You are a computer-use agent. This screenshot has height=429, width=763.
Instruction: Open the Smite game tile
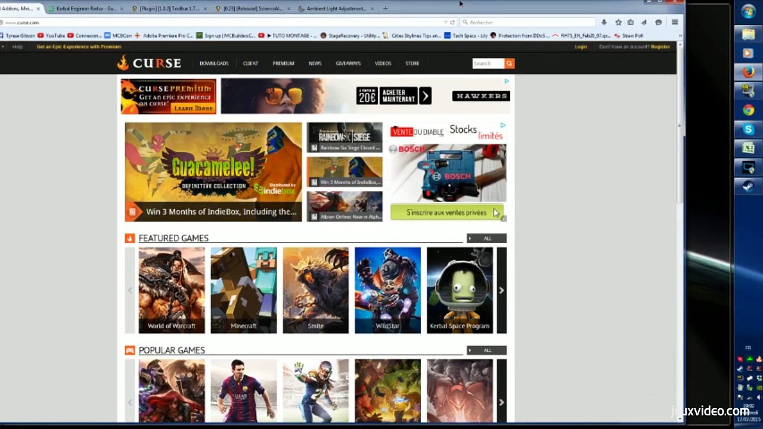coord(315,290)
